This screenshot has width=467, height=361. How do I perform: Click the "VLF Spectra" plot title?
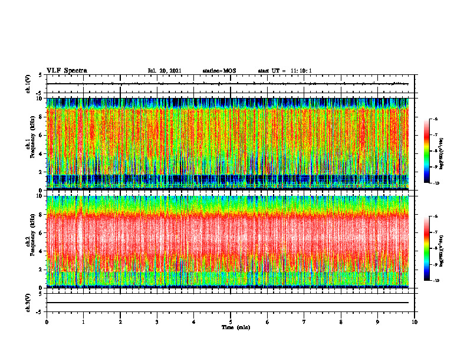click(67, 71)
